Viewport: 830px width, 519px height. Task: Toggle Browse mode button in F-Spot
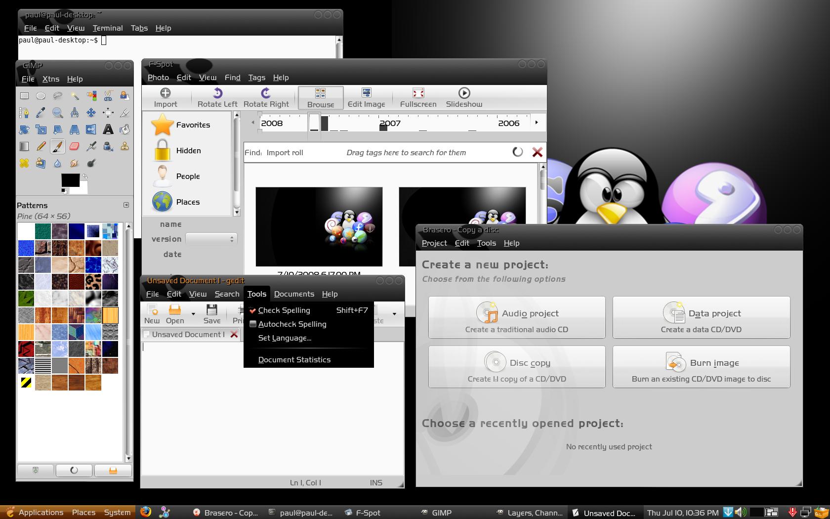point(321,97)
